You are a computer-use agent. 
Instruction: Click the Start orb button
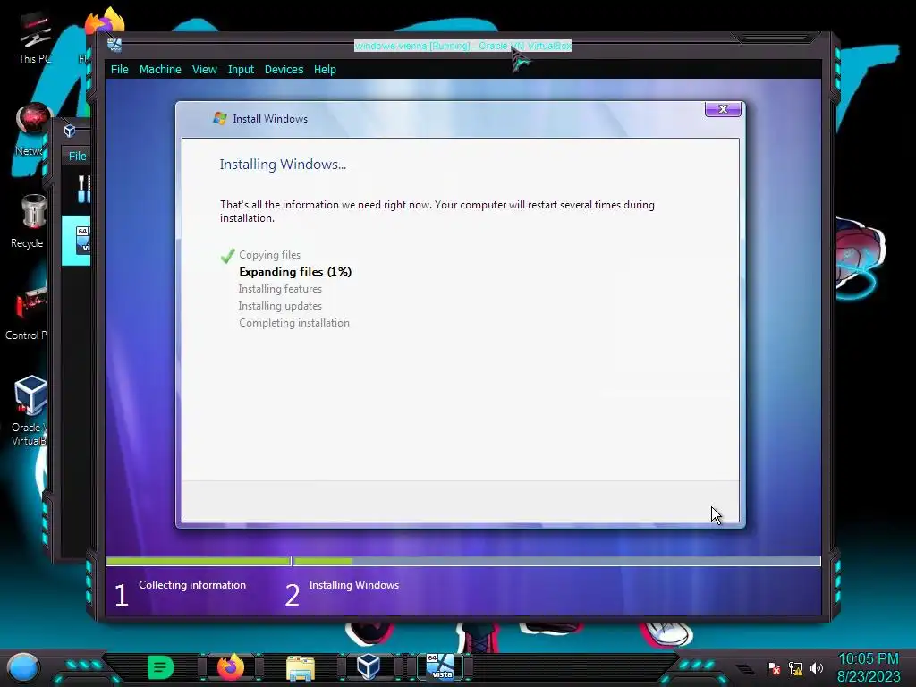point(24,667)
